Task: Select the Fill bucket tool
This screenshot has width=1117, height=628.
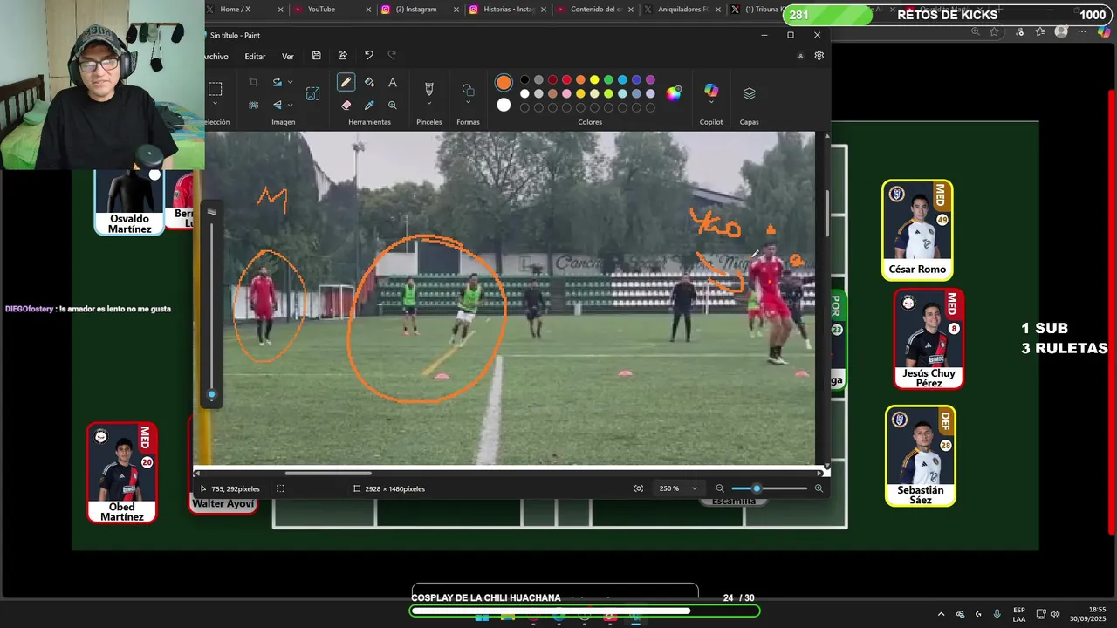Action: [369, 82]
